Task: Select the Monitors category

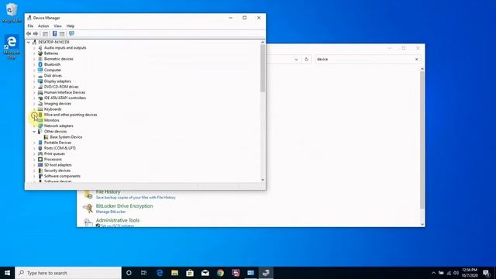Action: tap(52, 120)
